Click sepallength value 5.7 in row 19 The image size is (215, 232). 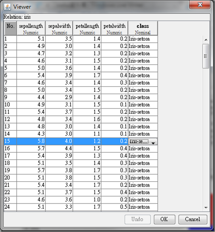(31, 170)
